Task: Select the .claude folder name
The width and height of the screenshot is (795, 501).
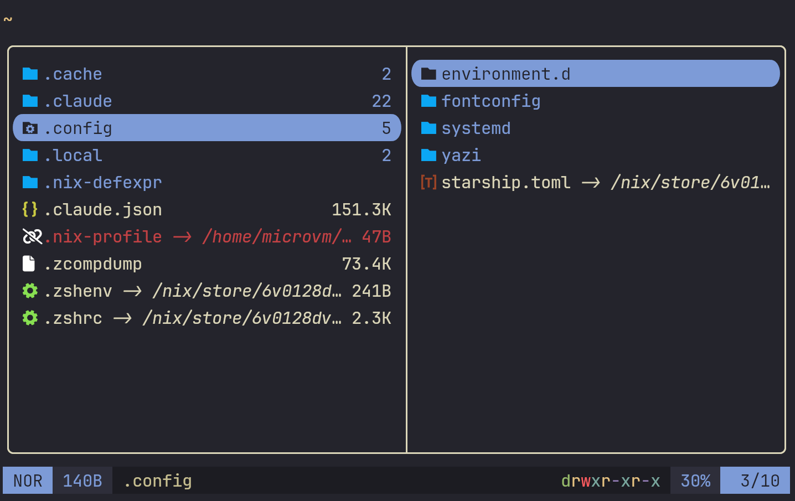Action: click(x=78, y=101)
